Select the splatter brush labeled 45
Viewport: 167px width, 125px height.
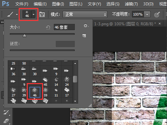click(x=45, y=82)
